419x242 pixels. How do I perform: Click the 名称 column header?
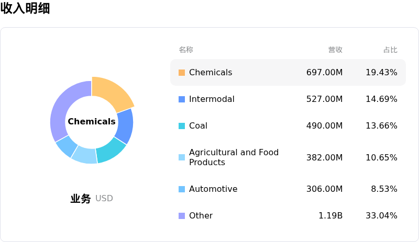[x=186, y=50]
